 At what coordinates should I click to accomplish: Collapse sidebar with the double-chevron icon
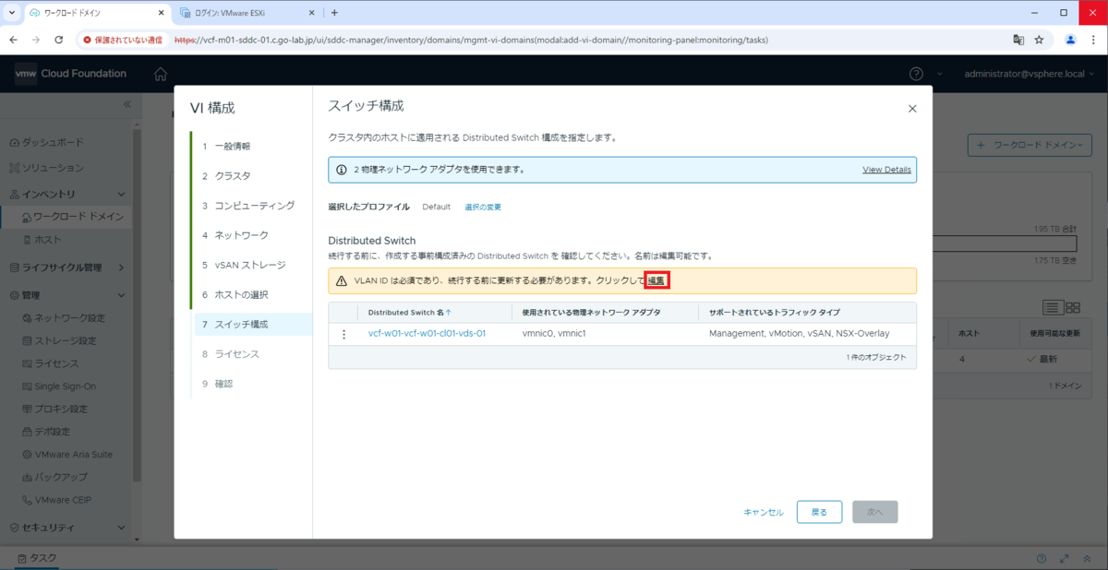127,104
